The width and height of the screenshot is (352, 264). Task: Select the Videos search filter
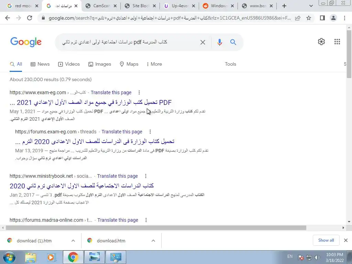point(69,64)
